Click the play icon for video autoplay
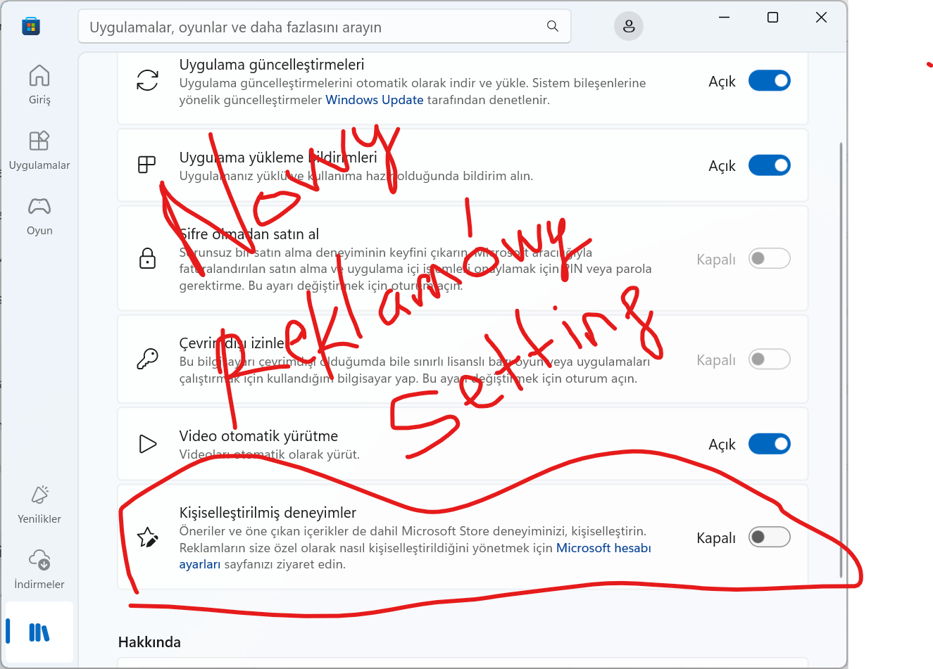 point(147,444)
